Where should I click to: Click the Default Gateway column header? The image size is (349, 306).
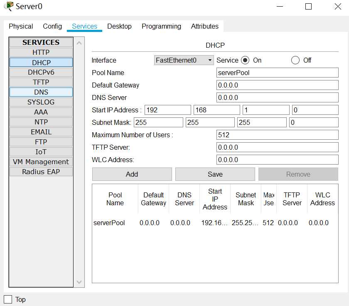[x=153, y=199]
